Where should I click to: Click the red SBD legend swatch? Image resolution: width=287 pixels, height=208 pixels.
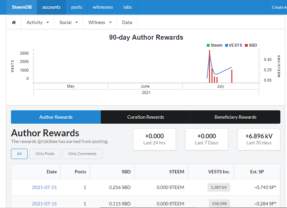point(246,45)
